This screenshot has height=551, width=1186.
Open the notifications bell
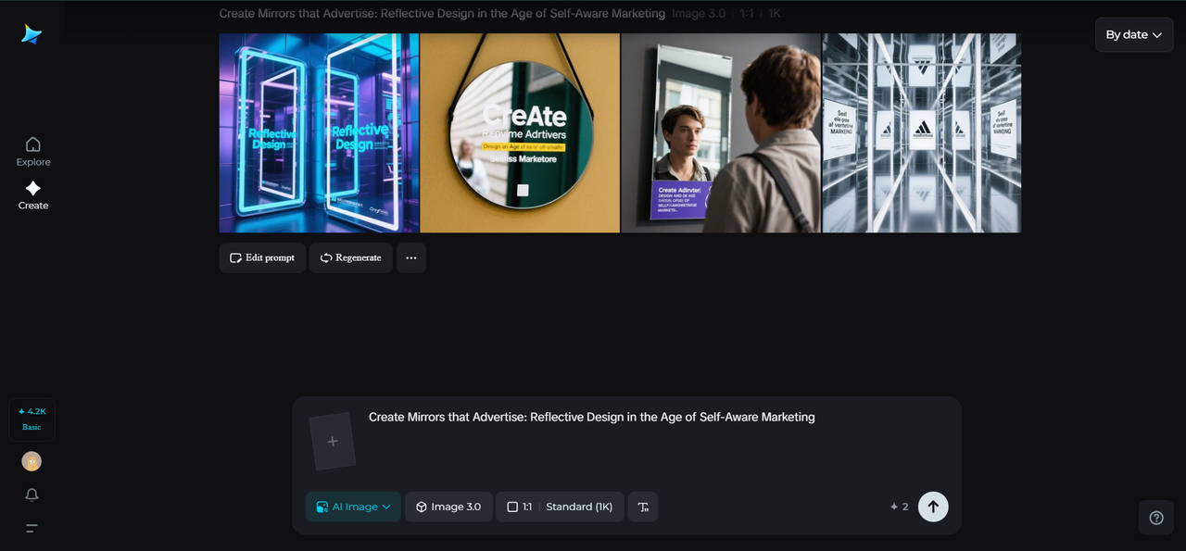32,495
